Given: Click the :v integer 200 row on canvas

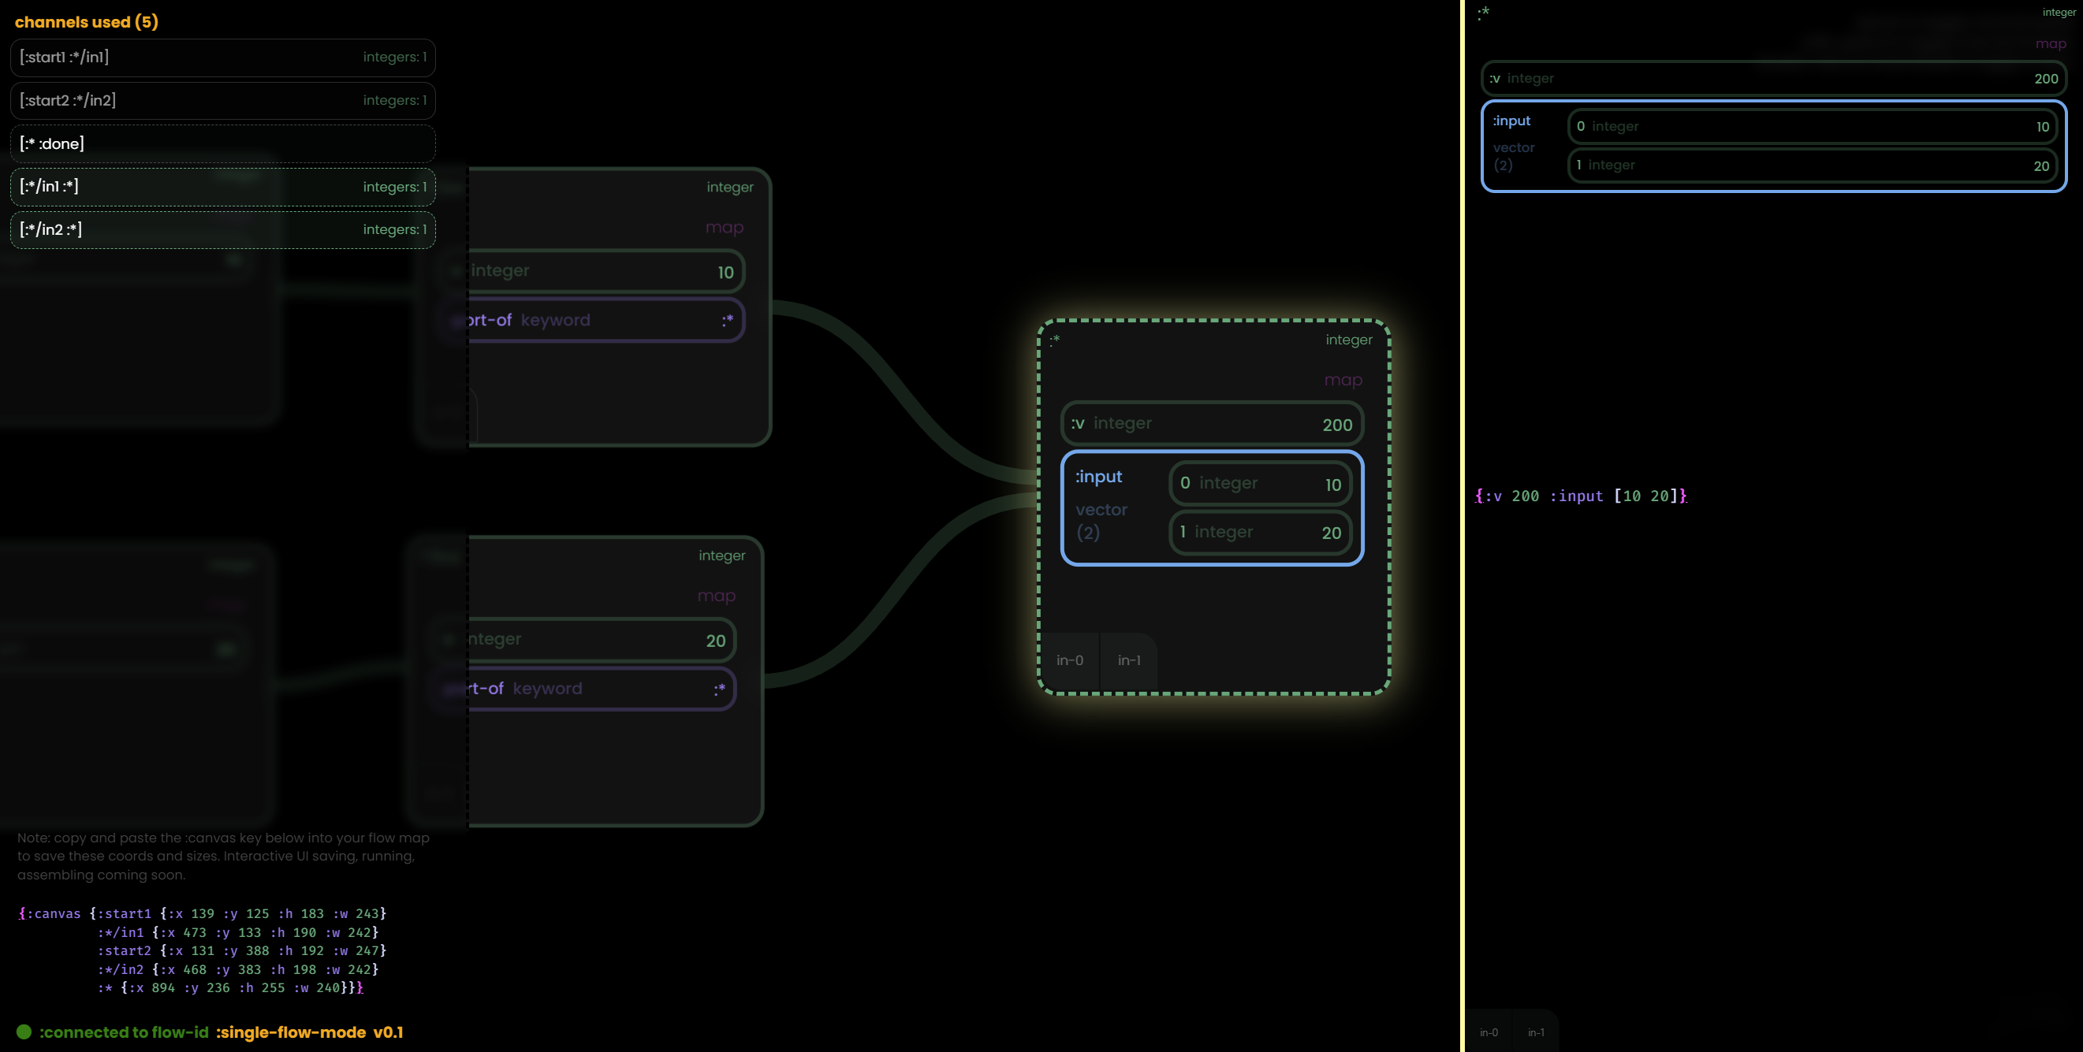Looking at the screenshot, I should tap(1211, 423).
